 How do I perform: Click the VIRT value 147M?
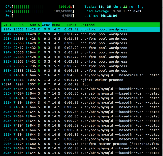point(7,80)
